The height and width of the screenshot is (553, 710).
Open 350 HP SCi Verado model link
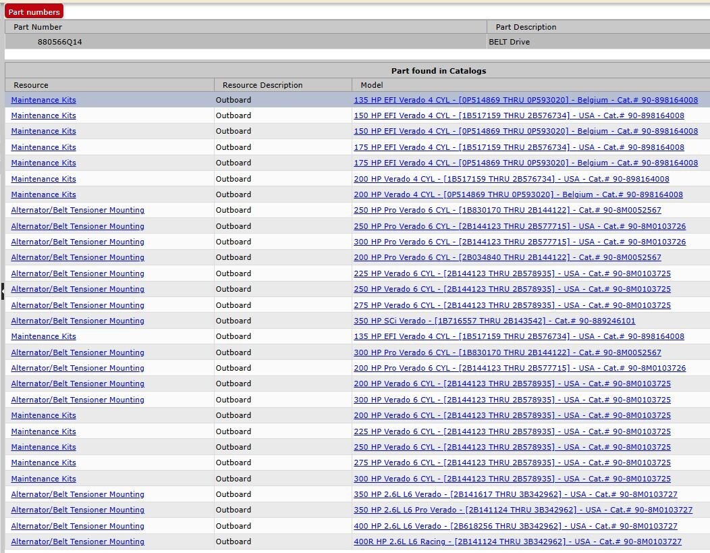(x=495, y=320)
